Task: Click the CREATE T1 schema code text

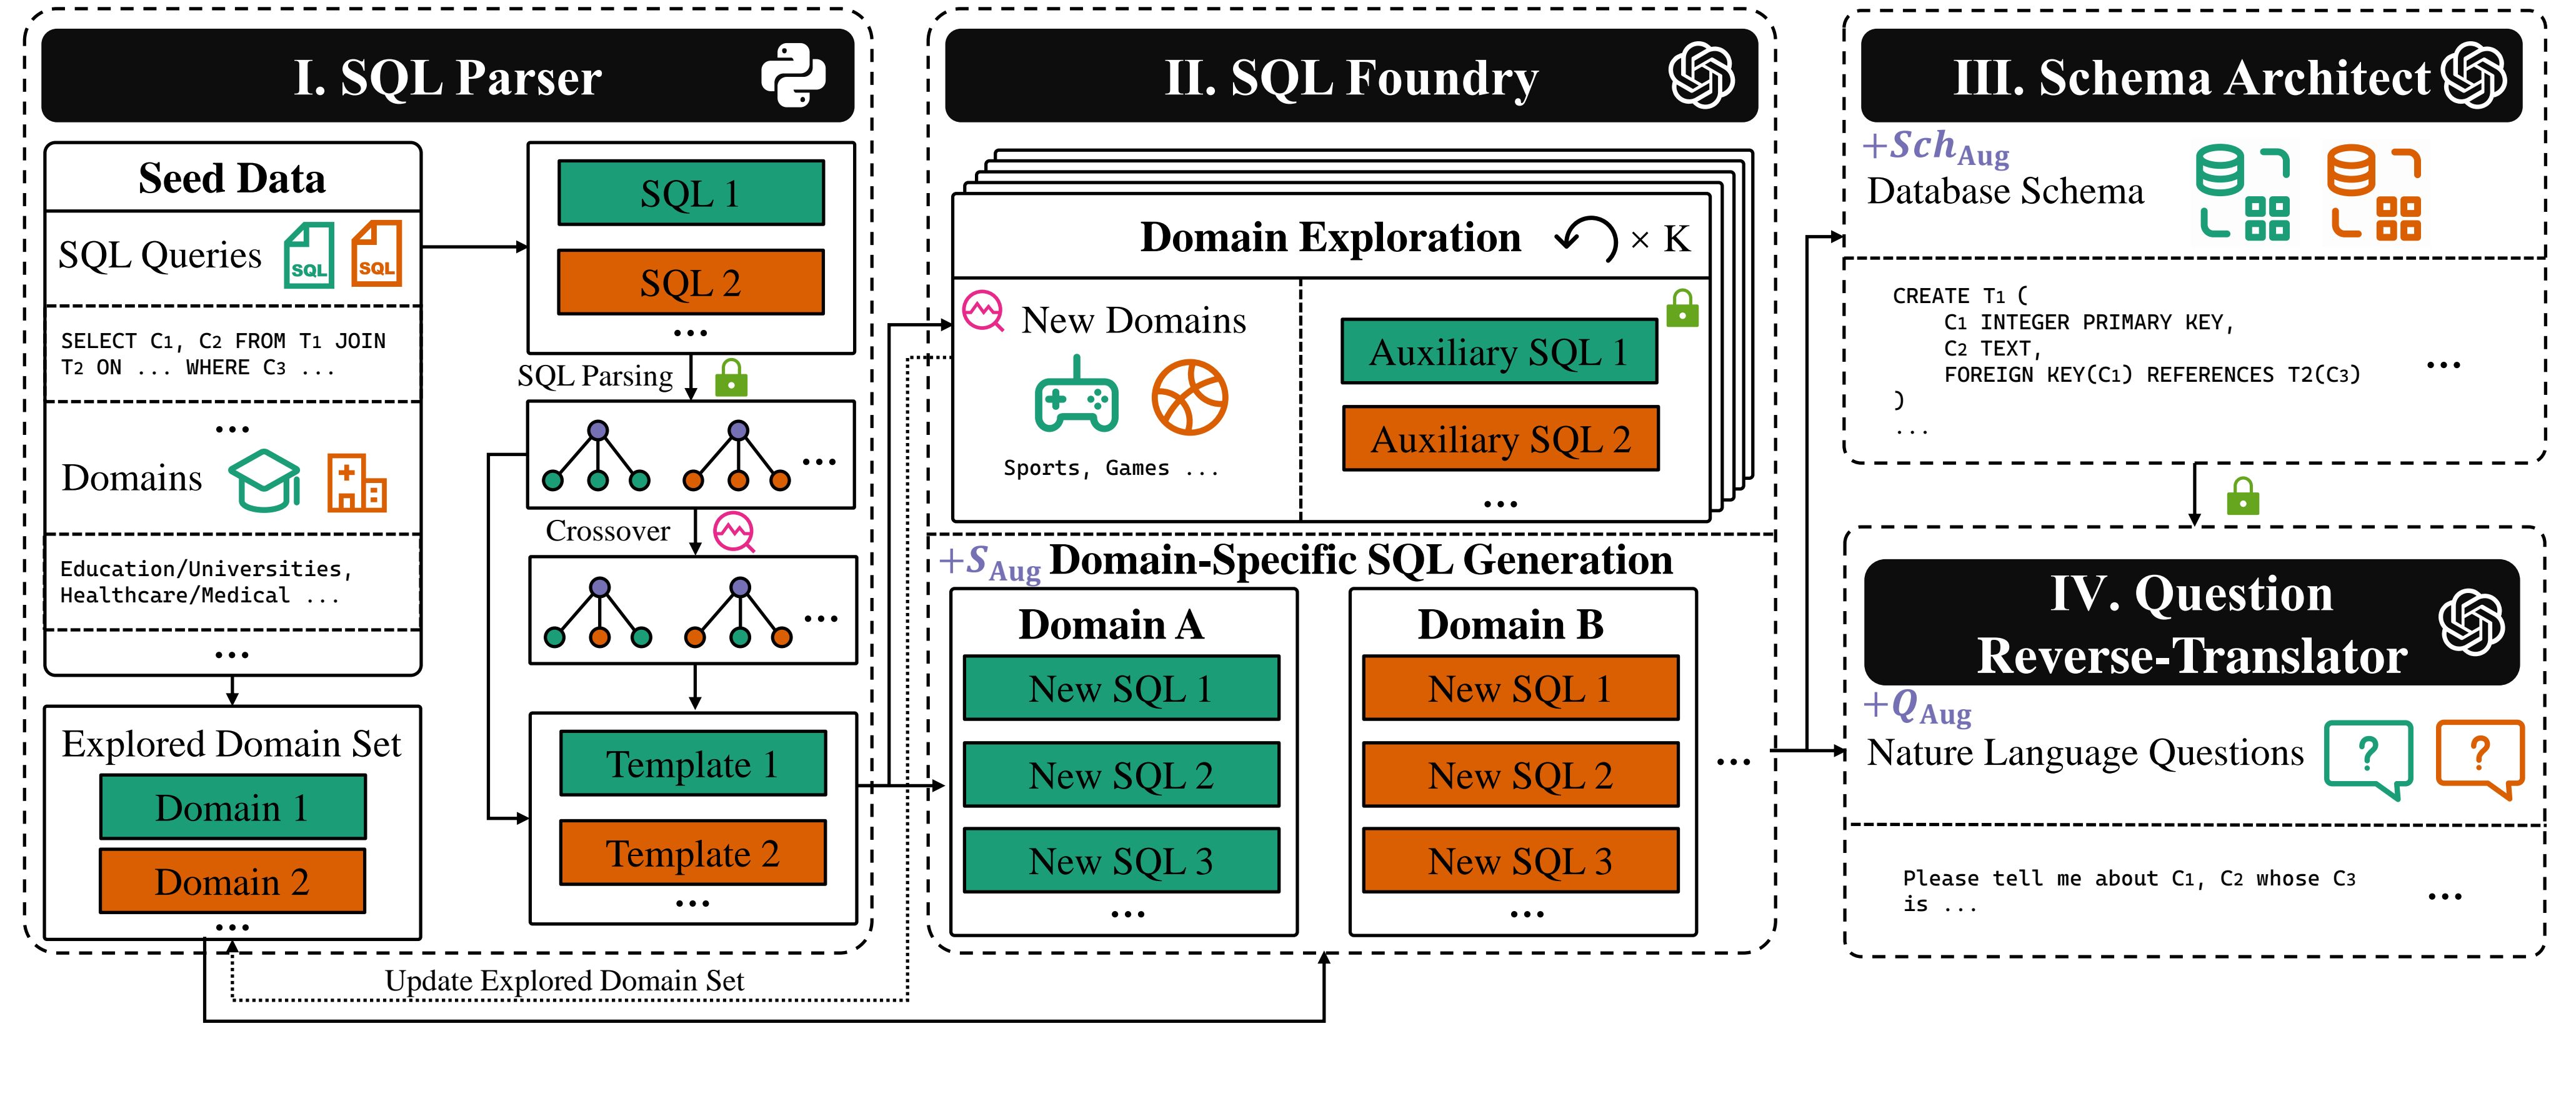Action: 2126,362
